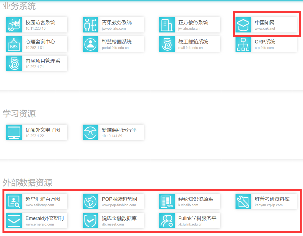Click the 内涵项目管理系 icon
This screenshot has width=303, height=236.
pos(14,63)
